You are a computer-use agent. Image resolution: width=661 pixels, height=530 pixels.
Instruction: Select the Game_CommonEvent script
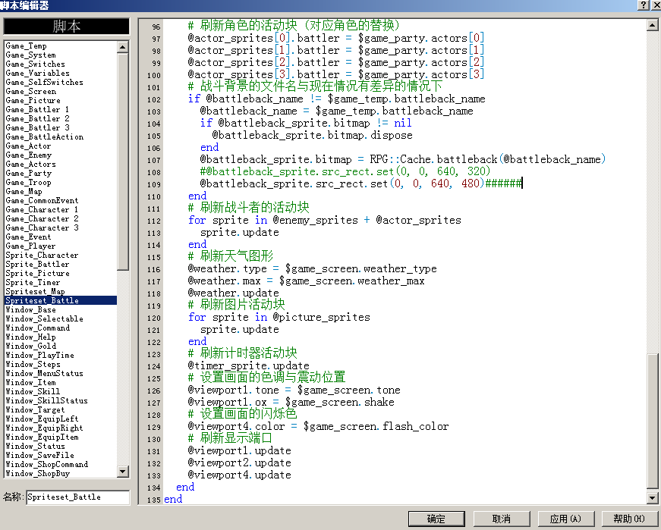(42, 200)
